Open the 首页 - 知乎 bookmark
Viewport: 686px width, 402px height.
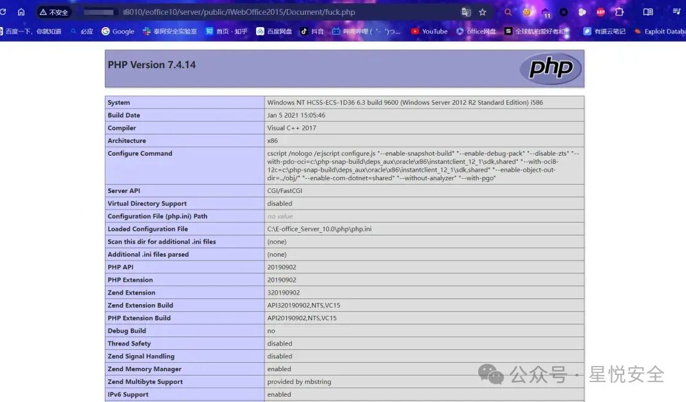pos(226,32)
